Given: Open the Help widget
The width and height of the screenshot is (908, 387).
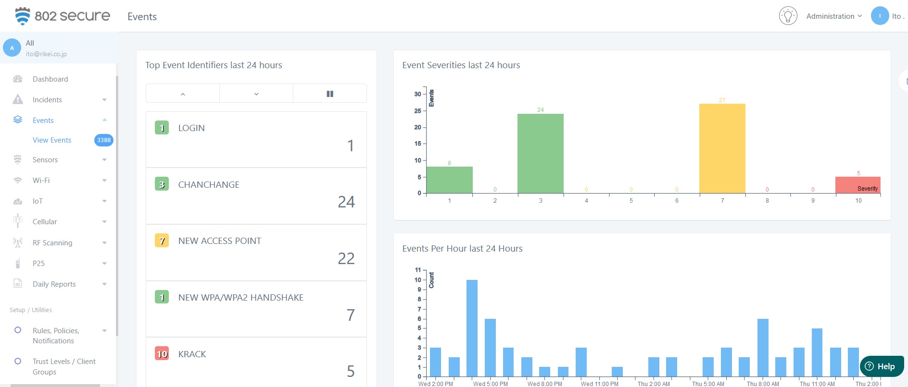Looking at the screenshot, I should [881, 366].
